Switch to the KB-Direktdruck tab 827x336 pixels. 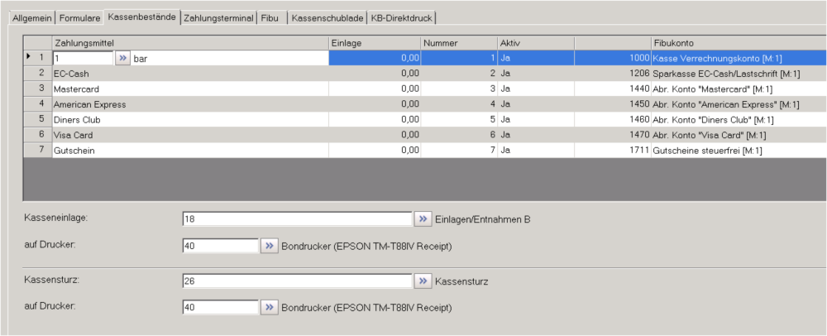click(x=401, y=17)
